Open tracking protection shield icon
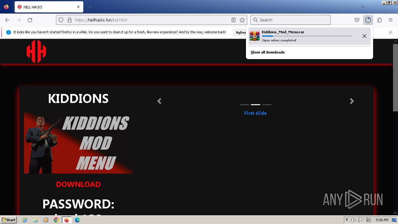Viewport: 398px width, 224px height. [61, 20]
